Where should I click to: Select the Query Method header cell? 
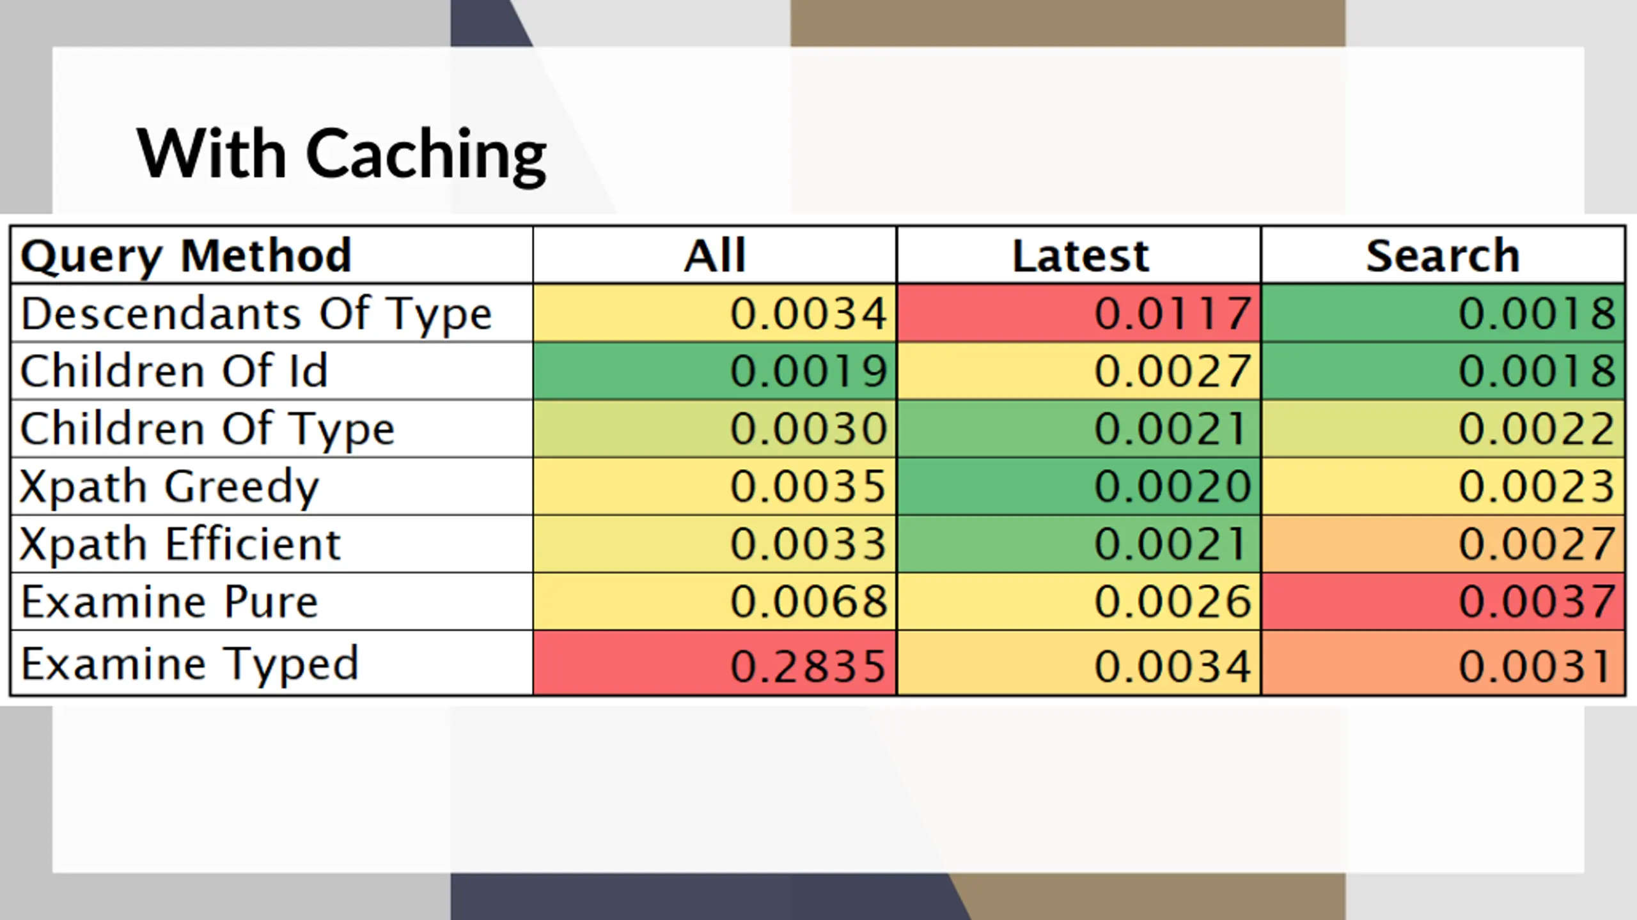coord(272,255)
